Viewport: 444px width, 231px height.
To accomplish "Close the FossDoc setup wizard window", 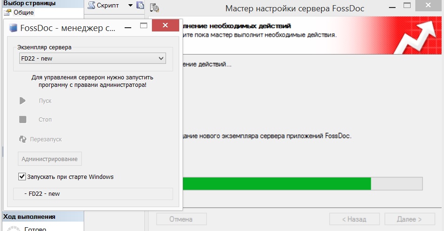I will [428, 5].
